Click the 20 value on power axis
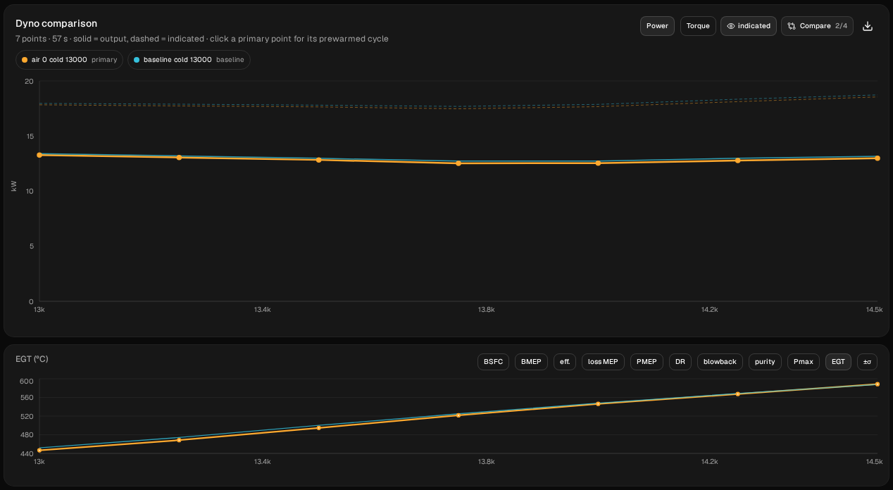The image size is (893, 490). [x=29, y=81]
